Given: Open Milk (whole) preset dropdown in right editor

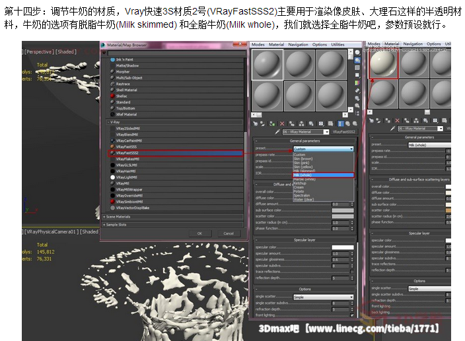Looking at the screenshot, I should (429, 145).
